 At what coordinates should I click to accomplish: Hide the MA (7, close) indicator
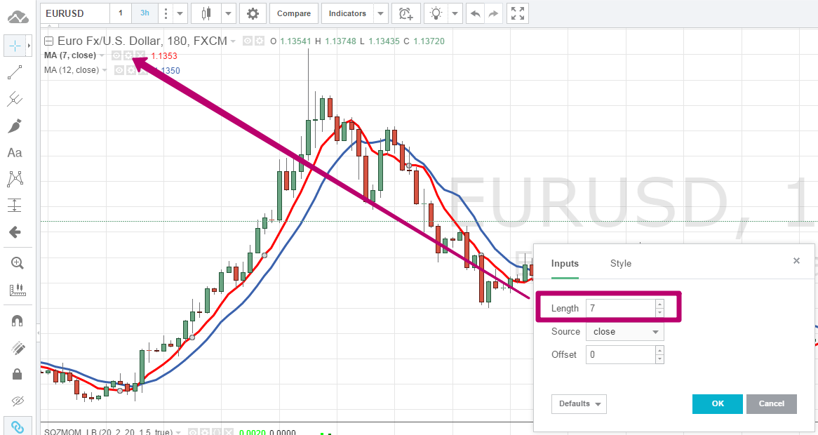click(117, 55)
